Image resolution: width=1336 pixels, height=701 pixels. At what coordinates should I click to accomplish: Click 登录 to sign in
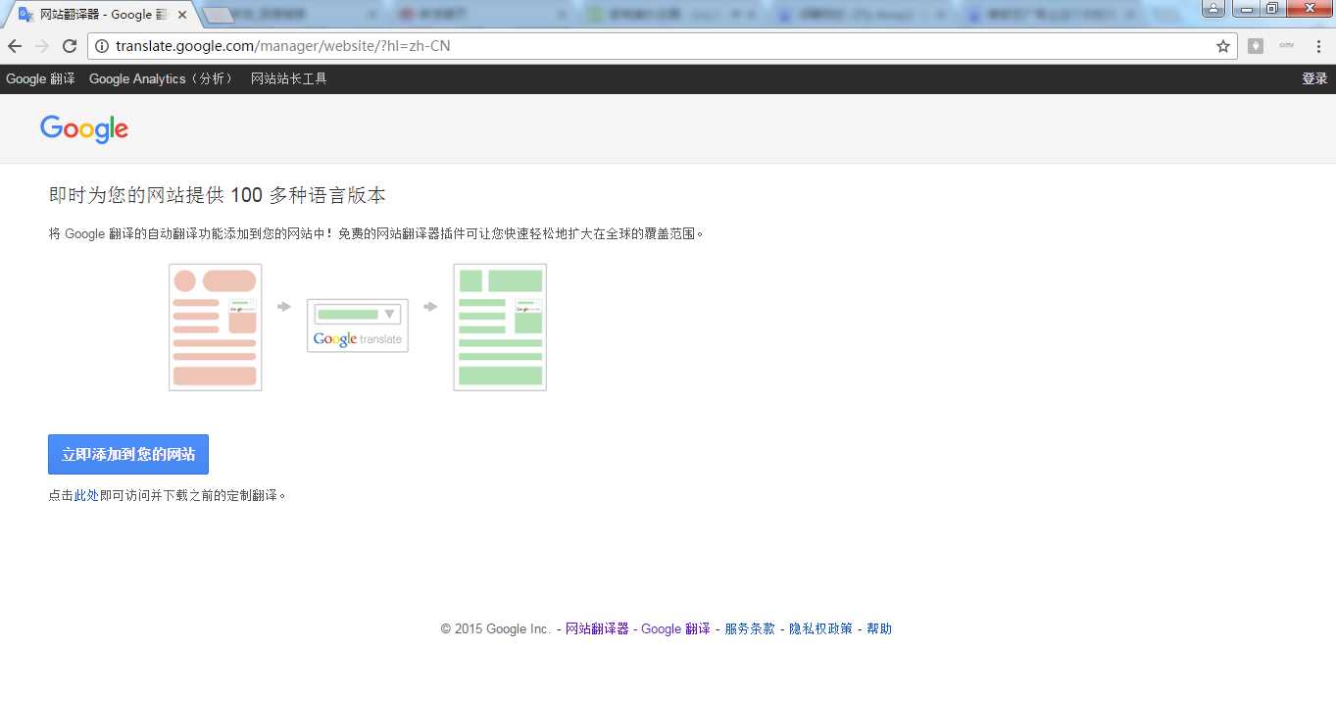(1314, 78)
